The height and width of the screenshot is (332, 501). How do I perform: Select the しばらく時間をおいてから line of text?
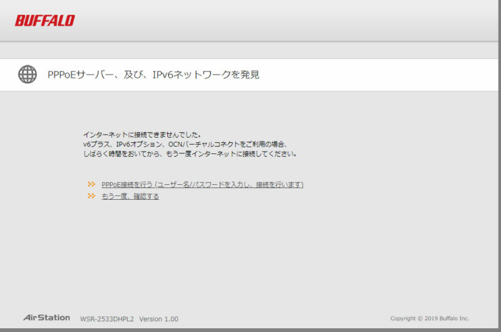pos(190,154)
